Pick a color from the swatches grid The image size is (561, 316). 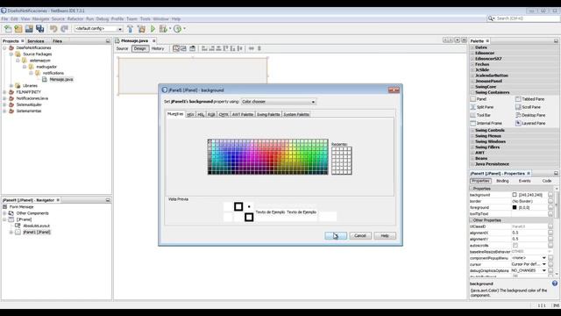267,157
